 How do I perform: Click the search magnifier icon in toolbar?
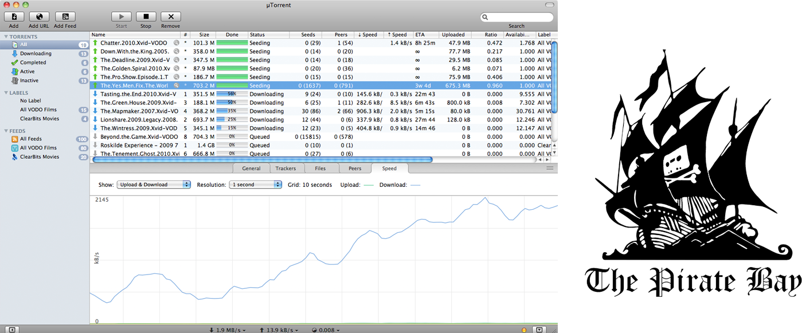tap(485, 17)
